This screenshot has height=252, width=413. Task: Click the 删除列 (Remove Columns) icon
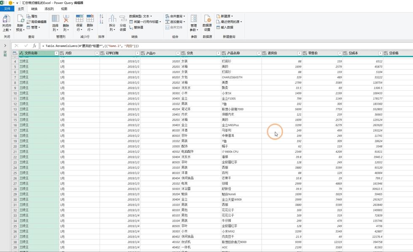[x=66, y=19]
